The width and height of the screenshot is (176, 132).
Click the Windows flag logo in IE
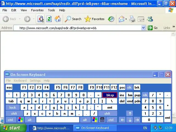tap(171, 10)
